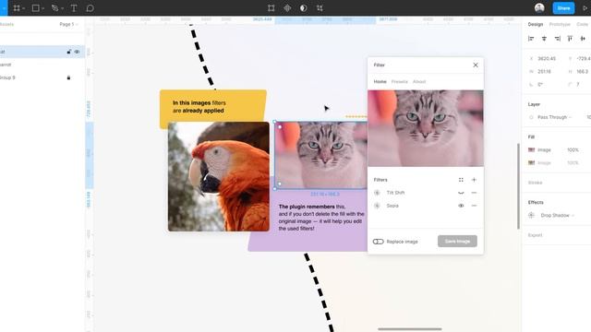This screenshot has width=591, height=332.
Task: Open the user avatar in the top bar
Action: pyautogui.click(x=539, y=8)
